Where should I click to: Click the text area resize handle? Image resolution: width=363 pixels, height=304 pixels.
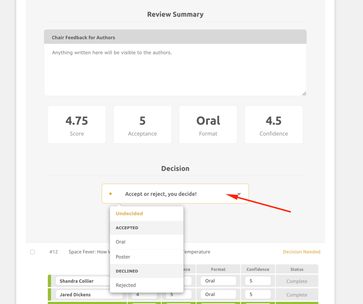[x=304, y=94]
